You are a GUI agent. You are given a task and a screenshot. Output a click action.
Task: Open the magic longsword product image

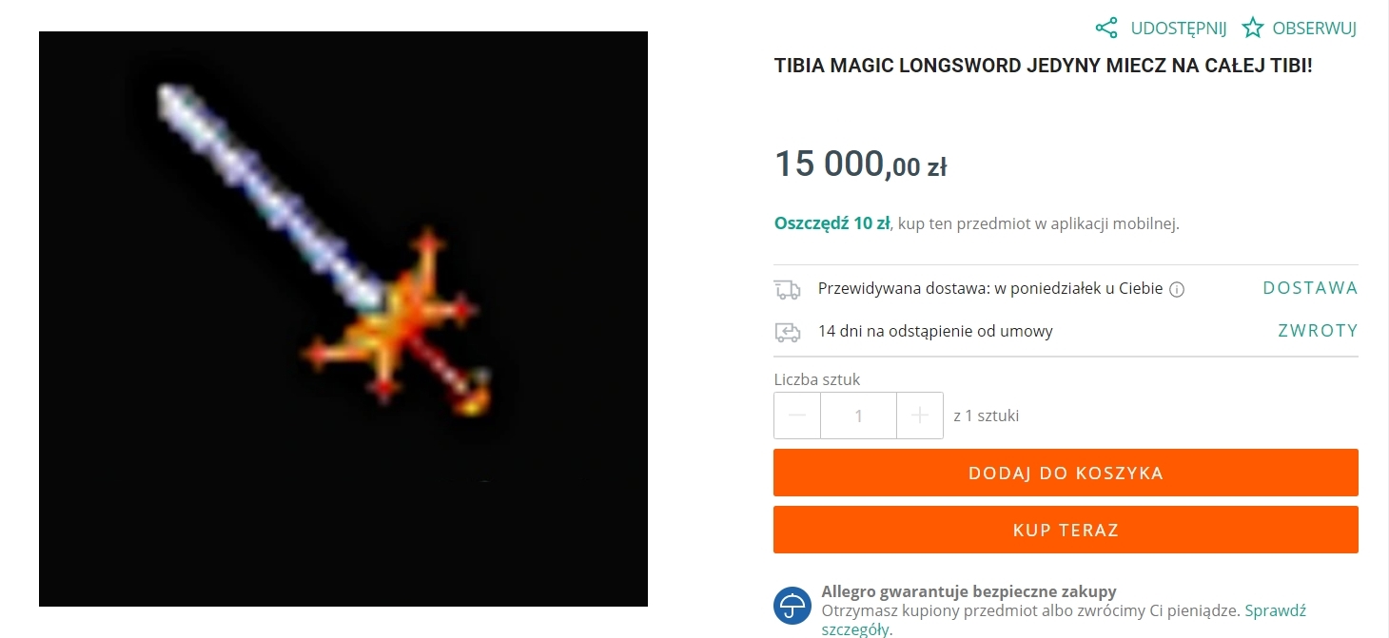343,319
